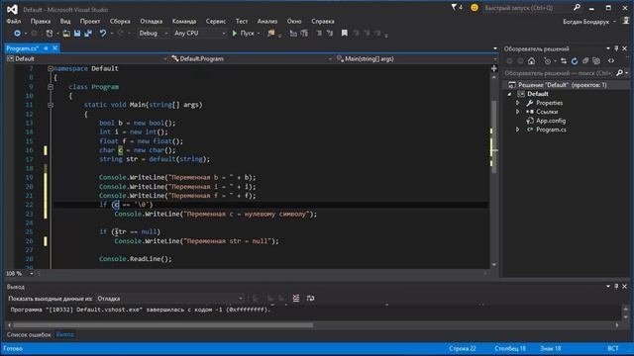Toggle pin on the Program.cs tab

pyautogui.click(x=47, y=48)
